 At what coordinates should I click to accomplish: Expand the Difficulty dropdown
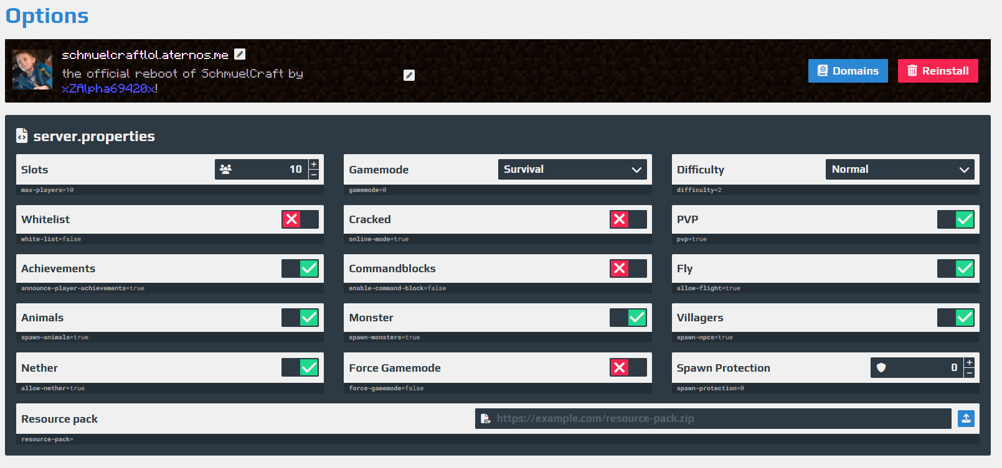pos(900,170)
